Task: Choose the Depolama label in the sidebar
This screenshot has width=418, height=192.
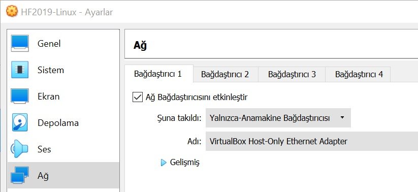Action: [58, 123]
